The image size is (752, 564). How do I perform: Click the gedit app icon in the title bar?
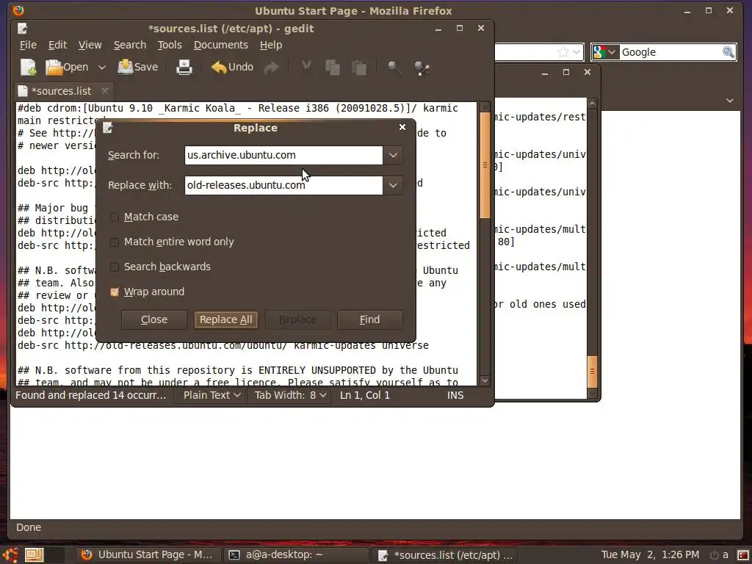tap(23, 29)
